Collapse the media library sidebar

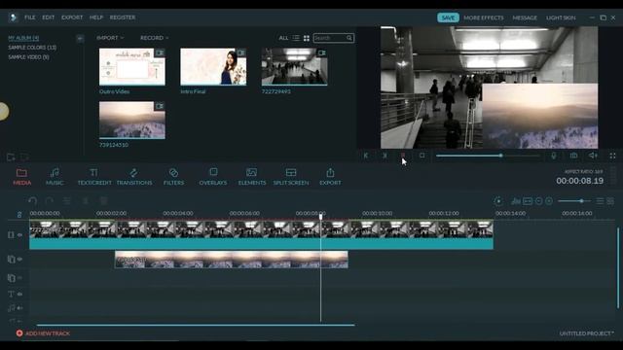click(80, 38)
